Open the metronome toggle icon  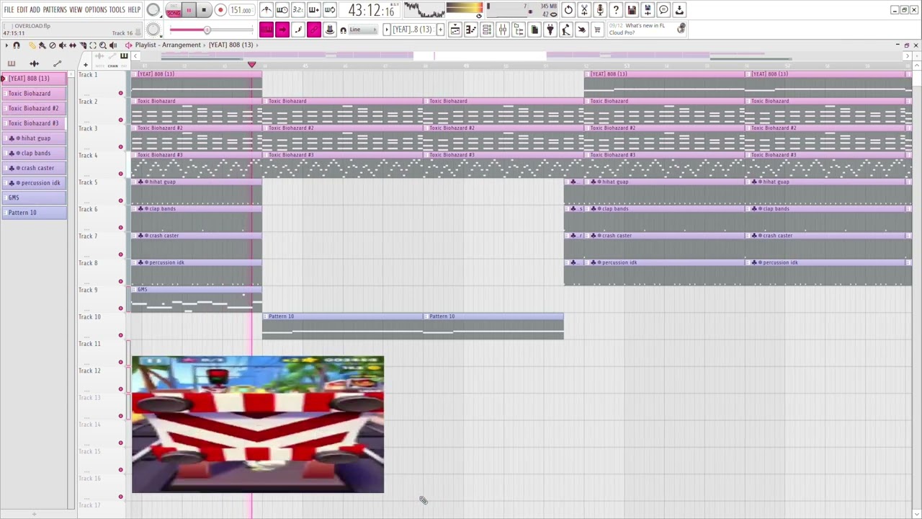pyautogui.click(x=267, y=10)
